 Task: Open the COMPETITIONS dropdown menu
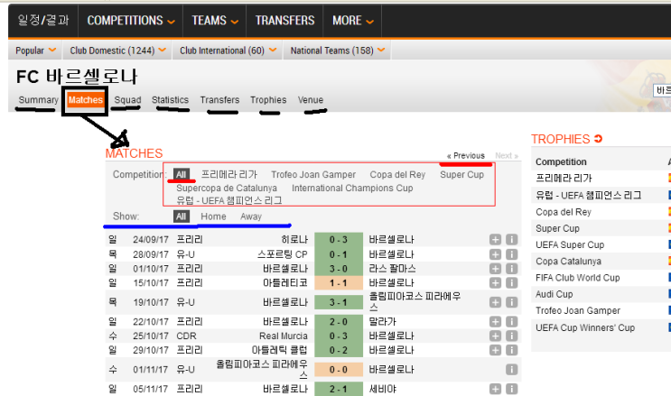131,21
